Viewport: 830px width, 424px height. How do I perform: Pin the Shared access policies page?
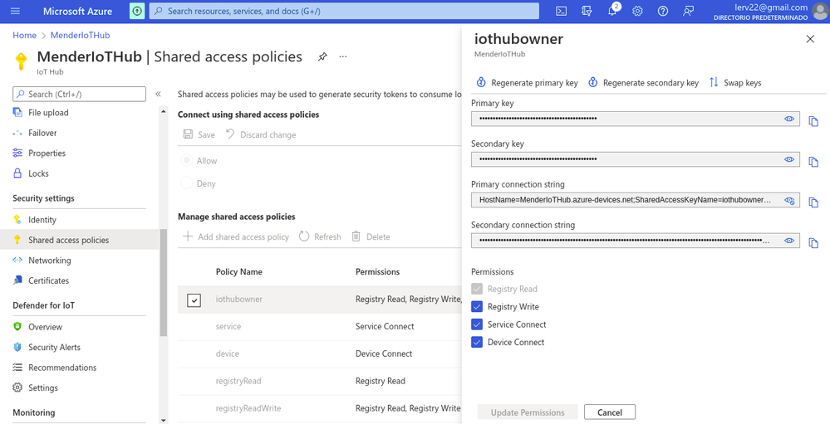point(322,57)
